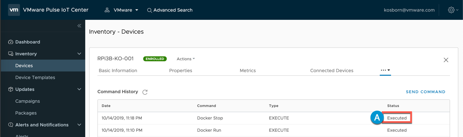Click the kosborn@vmware.com account label
463x137 pixels.
(x=409, y=10)
